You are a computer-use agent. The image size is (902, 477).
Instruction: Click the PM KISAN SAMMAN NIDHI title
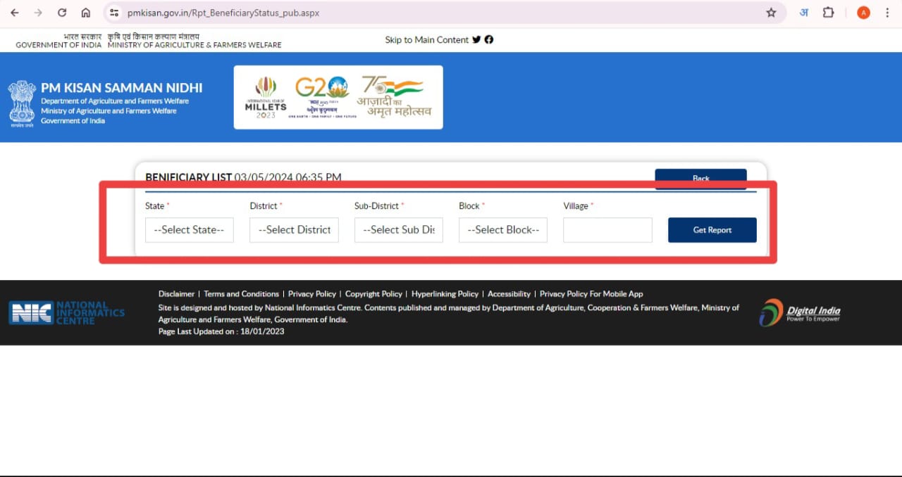[x=121, y=88]
